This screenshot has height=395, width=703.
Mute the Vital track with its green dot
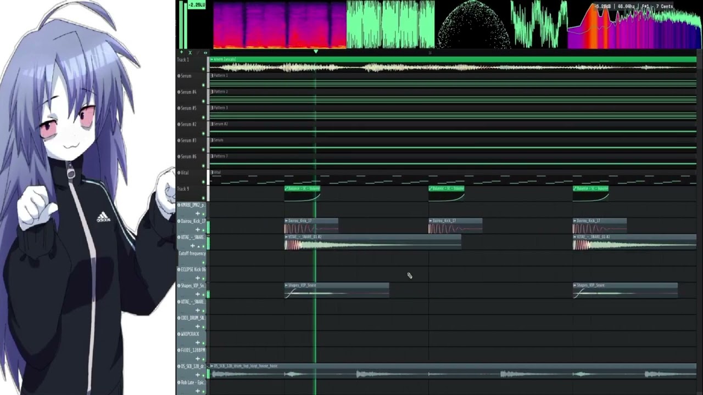tap(204, 182)
